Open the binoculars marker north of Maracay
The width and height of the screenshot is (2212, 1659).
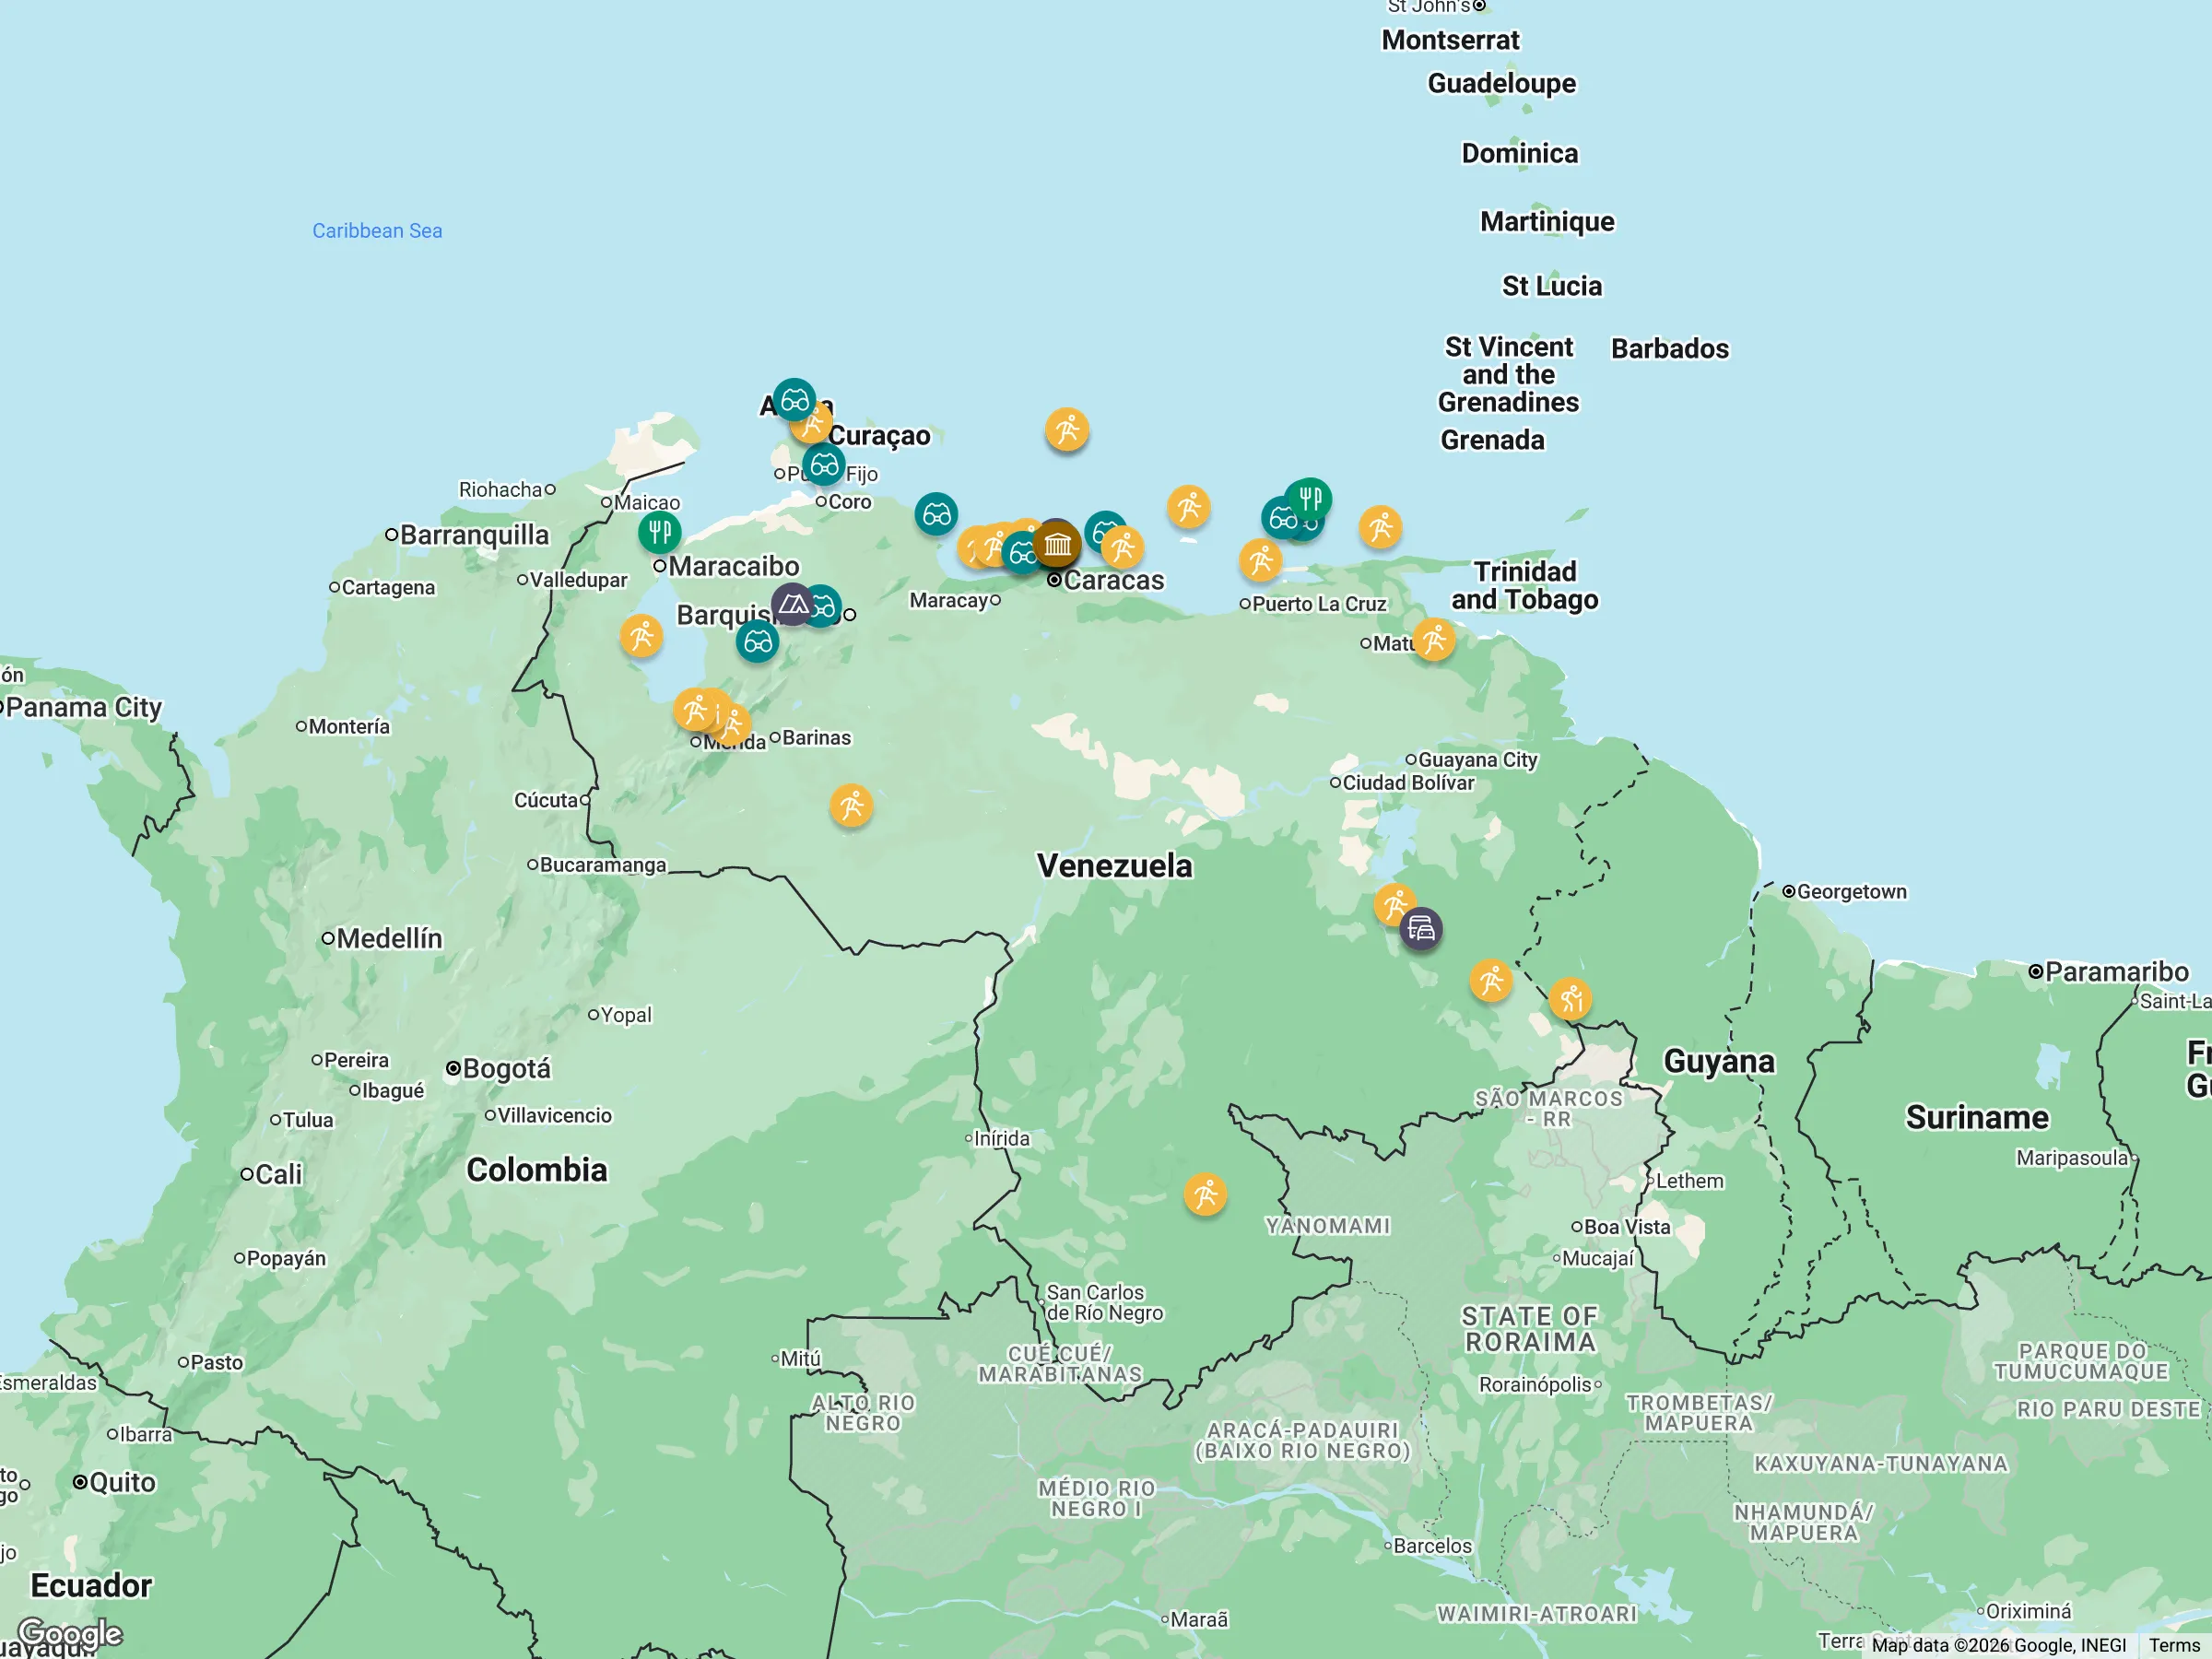coord(936,514)
